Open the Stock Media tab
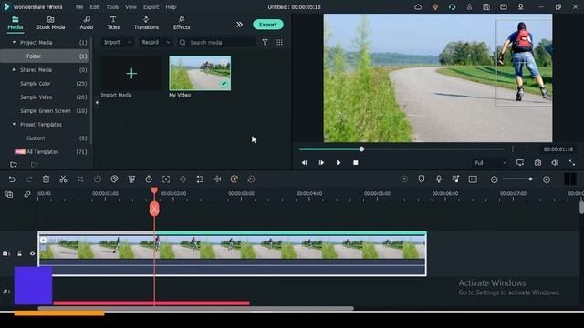This screenshot has width=584, height=328. point(51,23)
